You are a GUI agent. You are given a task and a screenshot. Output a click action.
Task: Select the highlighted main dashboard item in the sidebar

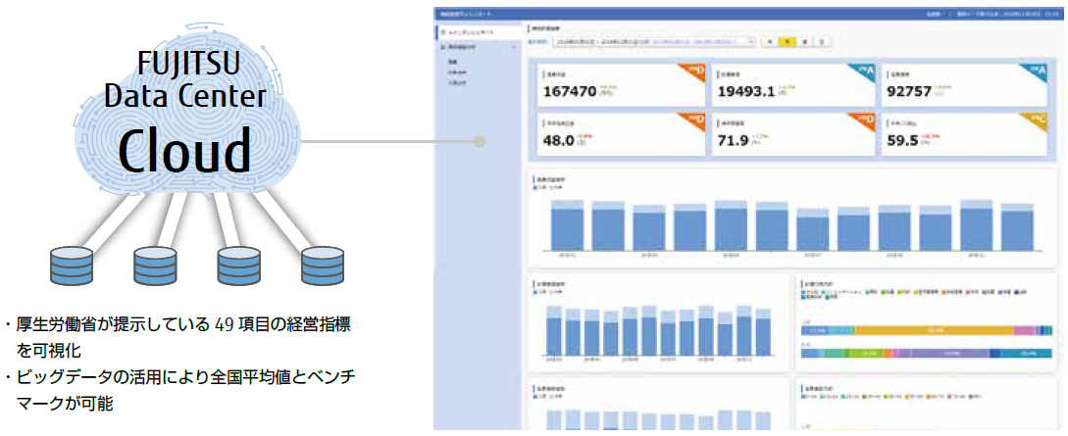[479, 32]
